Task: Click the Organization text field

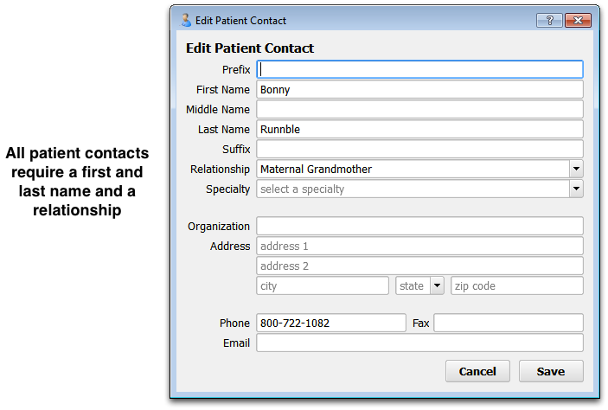Action: [x=419, y=226]
